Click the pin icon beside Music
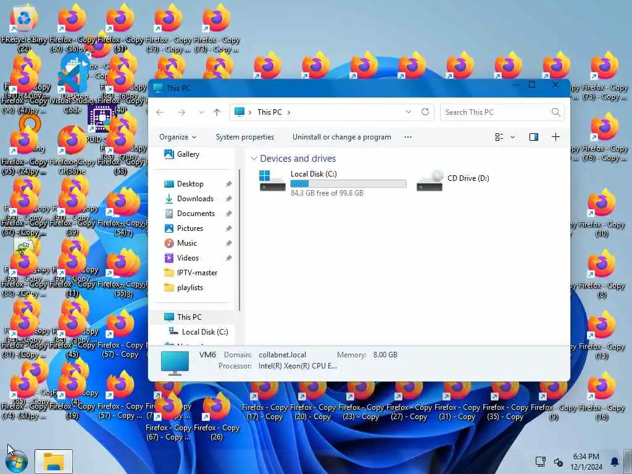Screen dimensions: 632x474 [228, 243]
